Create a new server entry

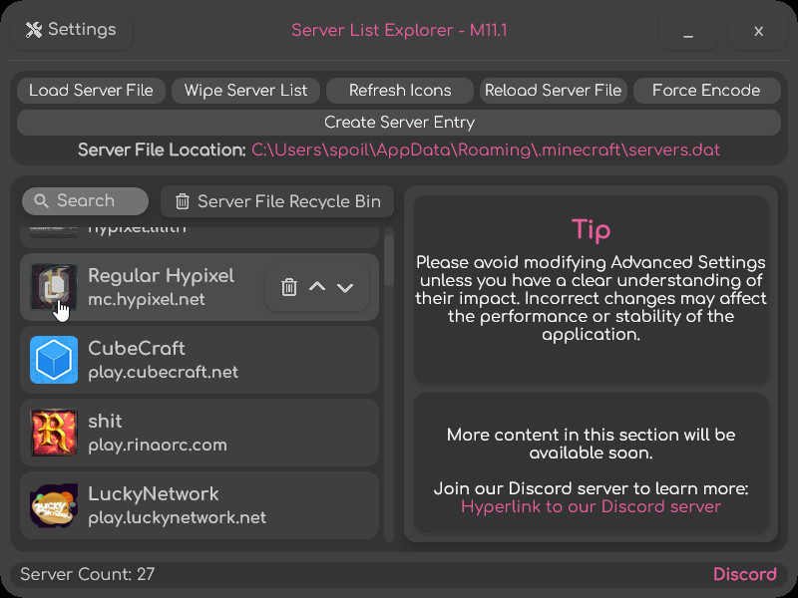(x=399, y=123)
